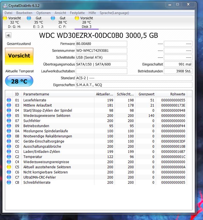Click status icon for Nicht korrigierbare Sektoren
This screenshot has height=220, width=203.
(9, 172)
